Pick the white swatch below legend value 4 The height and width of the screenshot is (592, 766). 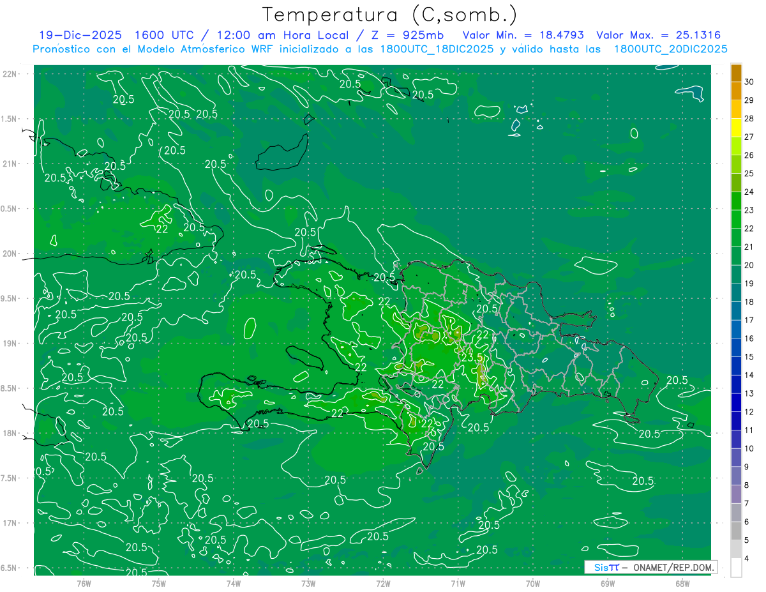click(736, 568)
